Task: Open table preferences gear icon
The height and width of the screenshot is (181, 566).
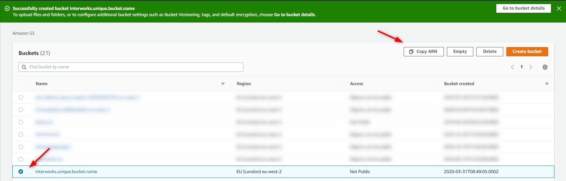Action: 545,67
